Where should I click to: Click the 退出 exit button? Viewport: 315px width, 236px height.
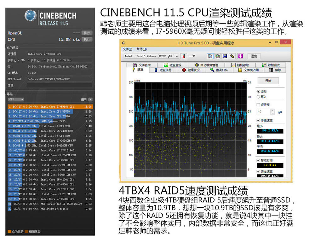point(254,56)
